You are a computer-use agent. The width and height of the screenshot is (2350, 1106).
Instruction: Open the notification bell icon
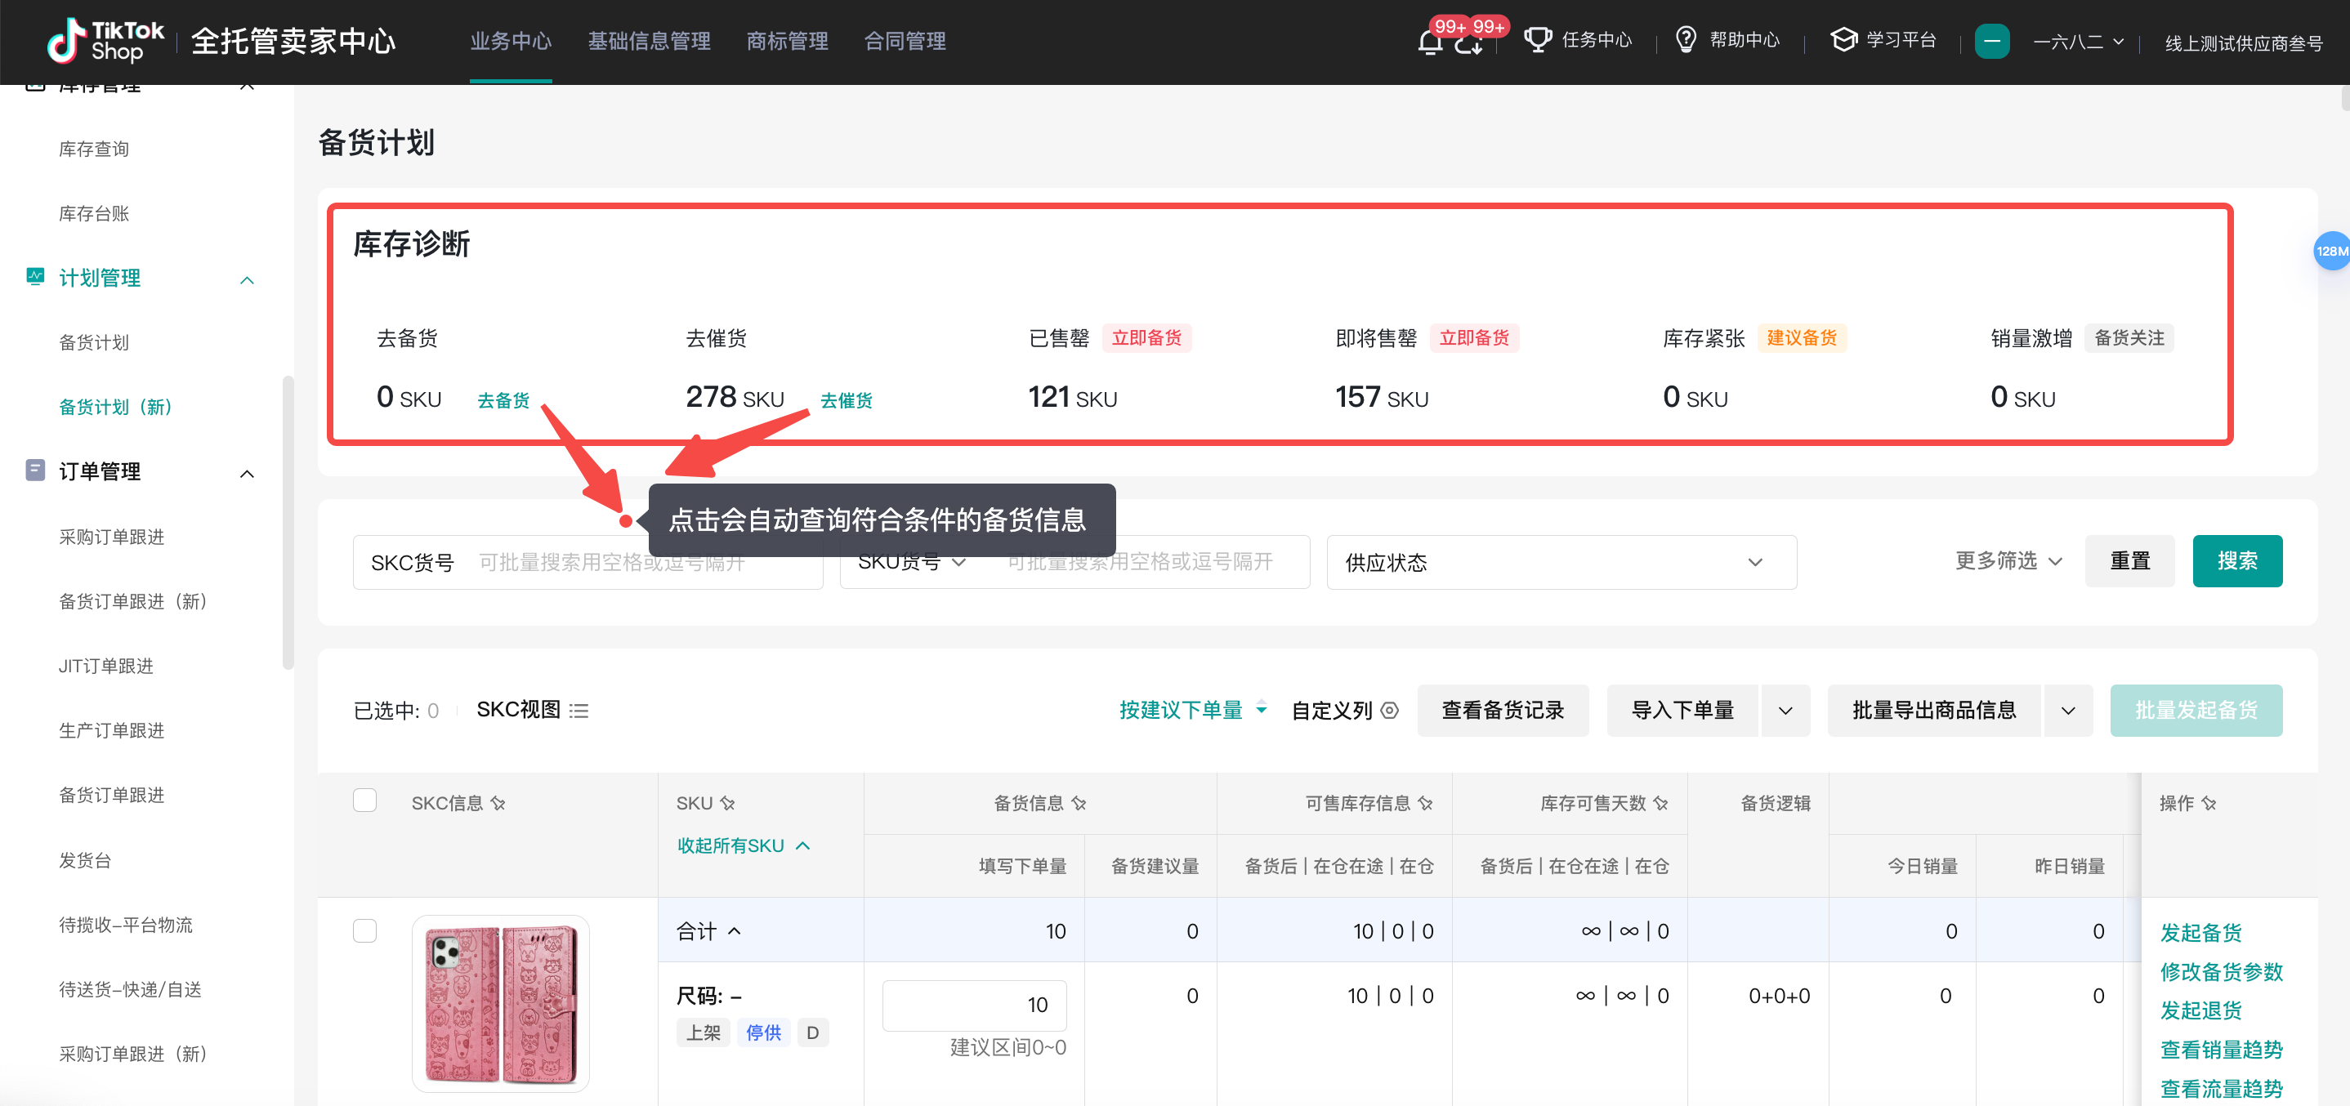click(x=1431, y=42)
